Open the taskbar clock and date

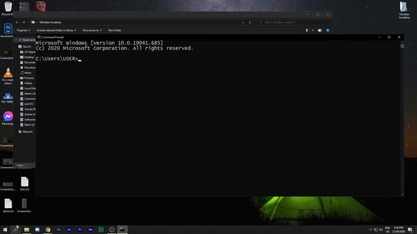pyautogui.click(x=398, y=229)
